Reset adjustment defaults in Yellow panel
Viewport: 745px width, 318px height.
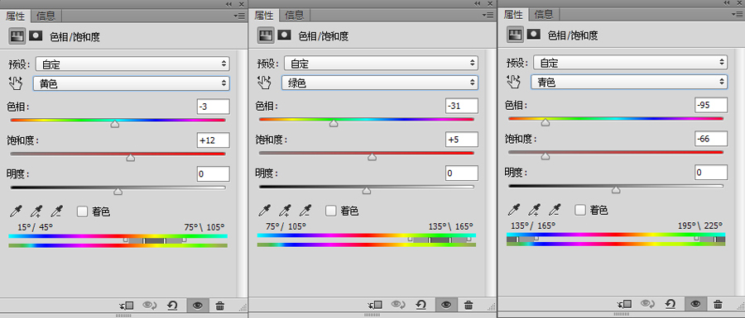click(172, 306)
